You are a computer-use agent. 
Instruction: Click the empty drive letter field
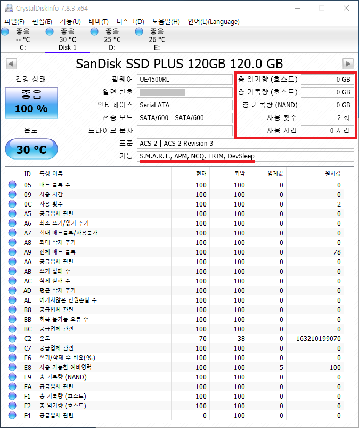tap(185, 130)
